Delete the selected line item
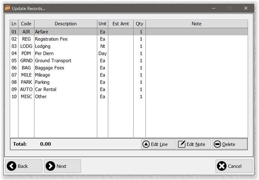 (230, 144)
